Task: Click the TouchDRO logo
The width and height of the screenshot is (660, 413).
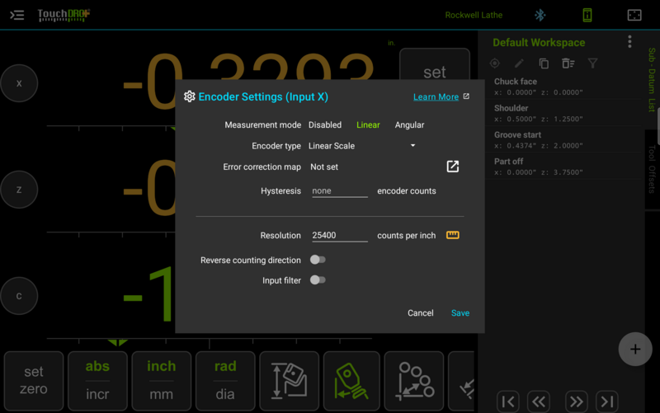Action: tap(64, 15)
